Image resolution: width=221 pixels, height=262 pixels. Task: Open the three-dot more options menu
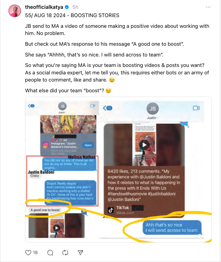pos(208,7)
